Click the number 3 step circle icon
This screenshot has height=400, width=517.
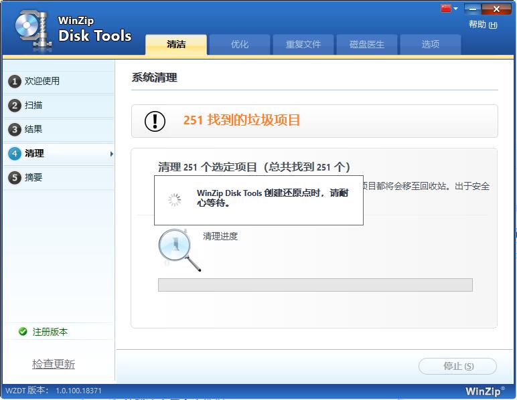[x=15, y=130]
